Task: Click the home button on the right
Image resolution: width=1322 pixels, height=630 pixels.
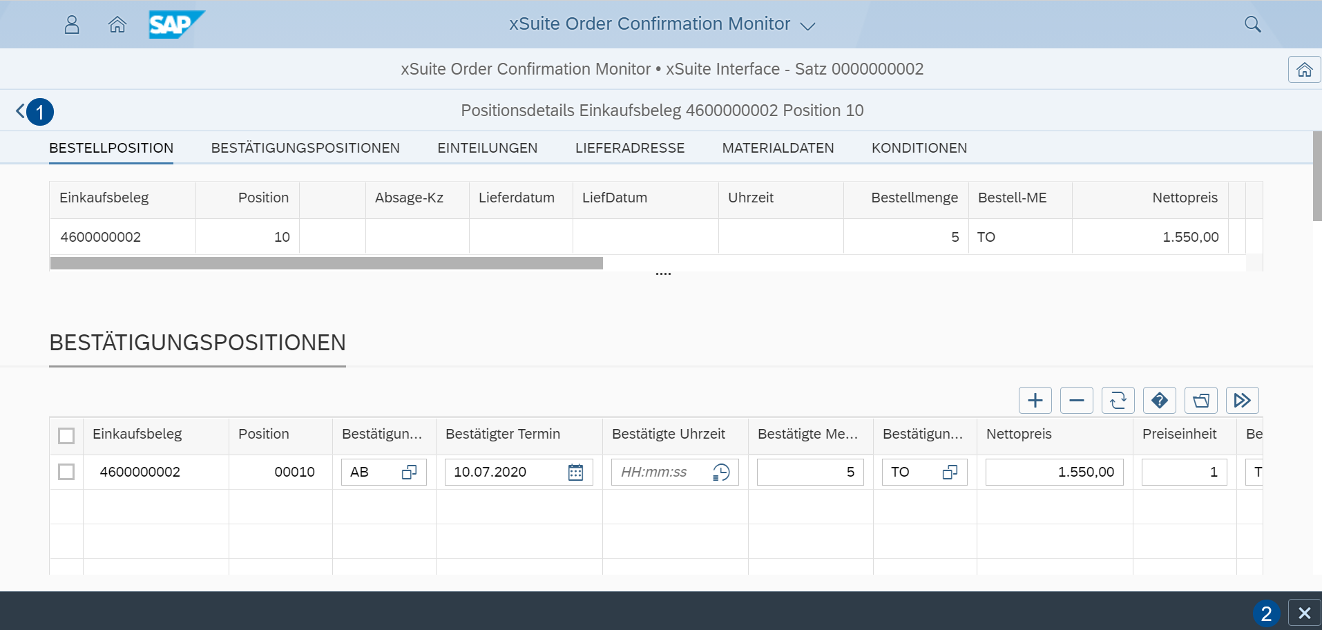Action: click(x=1303, y=69)
